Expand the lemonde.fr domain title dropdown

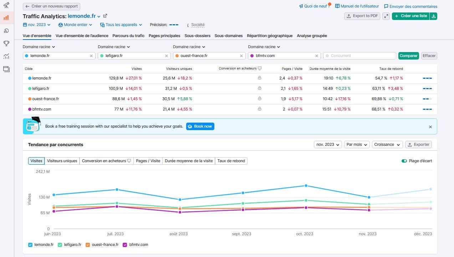(99, 16)
